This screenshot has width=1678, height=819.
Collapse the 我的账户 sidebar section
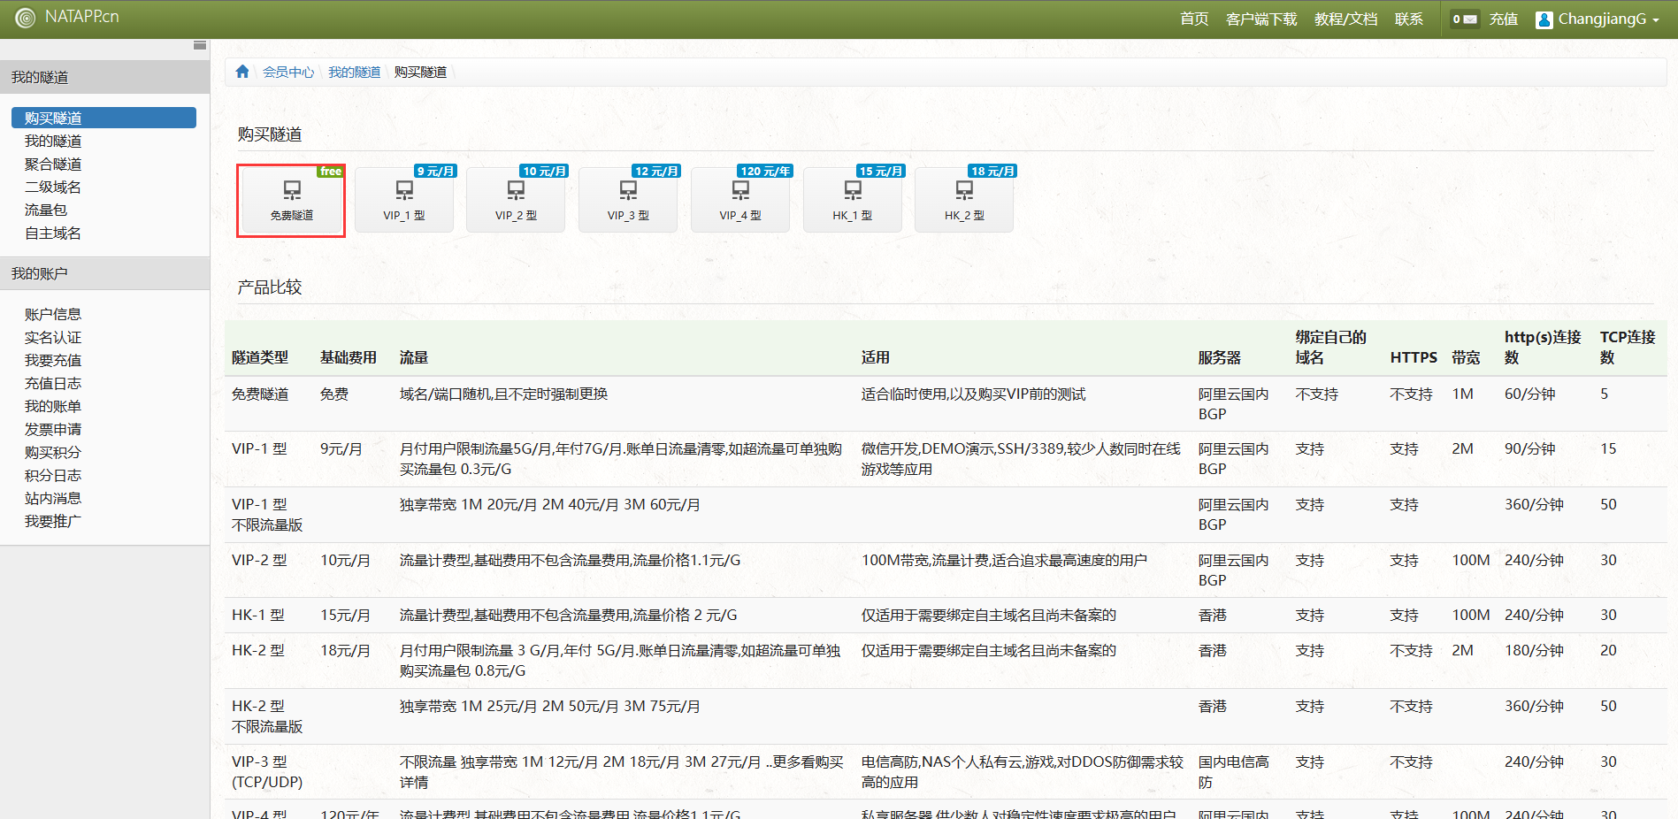tap(104, 273)
